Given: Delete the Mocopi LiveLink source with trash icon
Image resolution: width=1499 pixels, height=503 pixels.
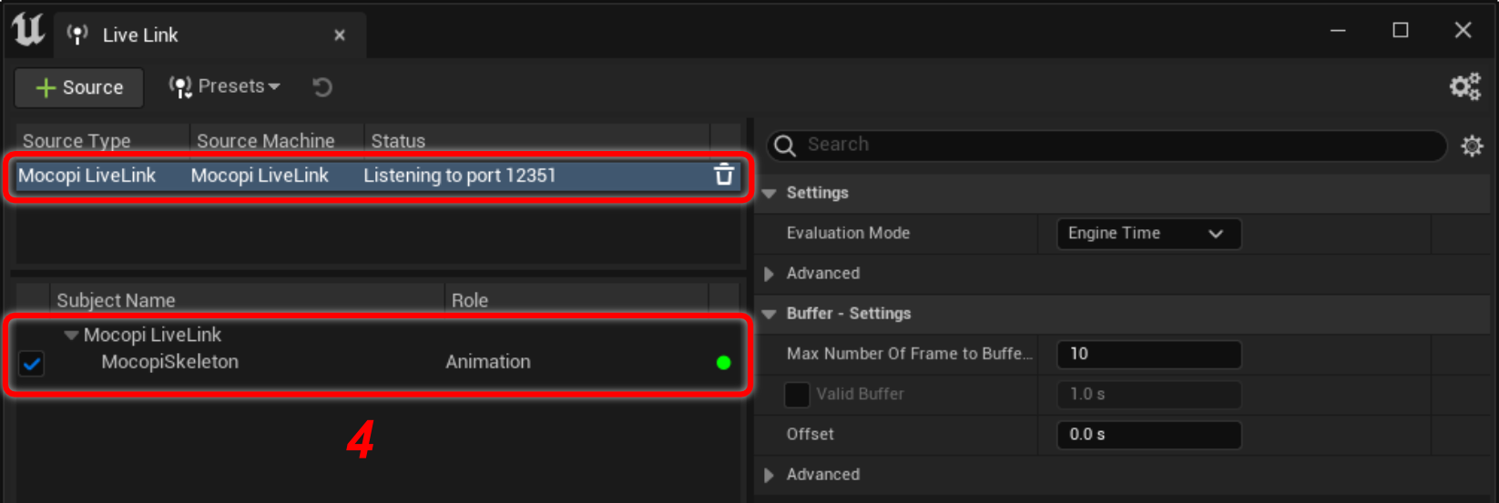Looking at the screenshot, I should pyautogui.click(x=724, y=175).
